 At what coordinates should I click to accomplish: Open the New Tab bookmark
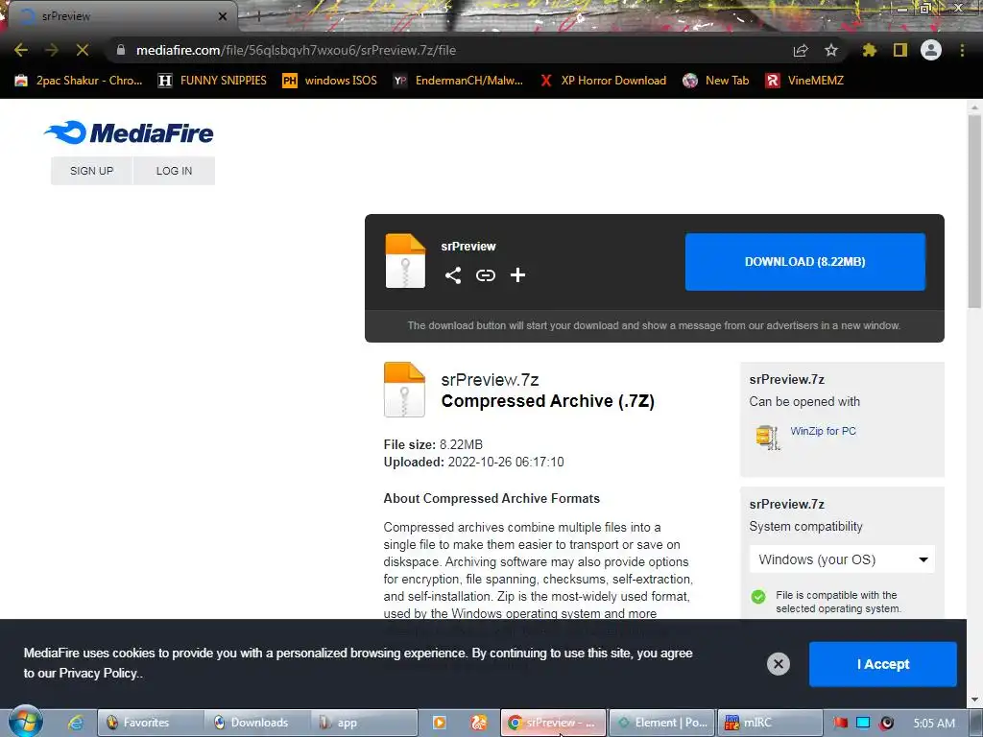point(716,81)
